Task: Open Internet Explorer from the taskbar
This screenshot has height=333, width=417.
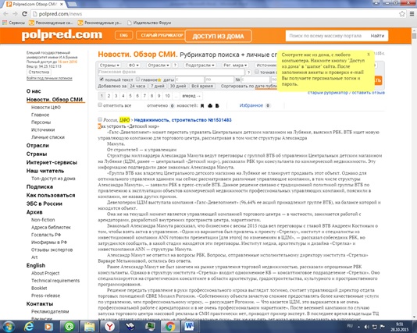Action: pos(29,326)
